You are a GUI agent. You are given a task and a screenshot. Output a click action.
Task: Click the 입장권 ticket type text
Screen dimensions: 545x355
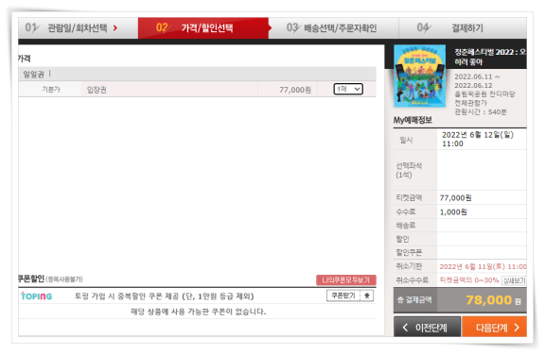pos(97,90)
